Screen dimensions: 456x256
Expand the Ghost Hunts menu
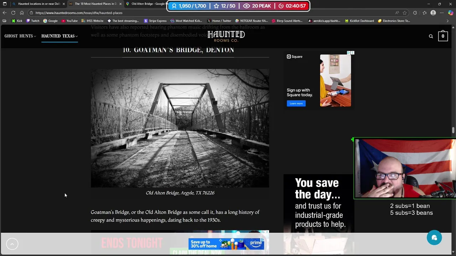pos(20,36)
